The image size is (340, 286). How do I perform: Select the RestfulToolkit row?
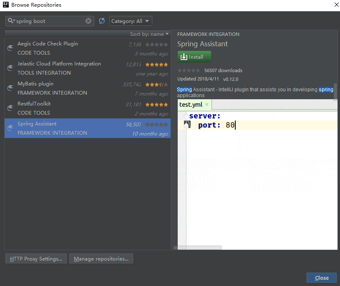tap(88, 108)
